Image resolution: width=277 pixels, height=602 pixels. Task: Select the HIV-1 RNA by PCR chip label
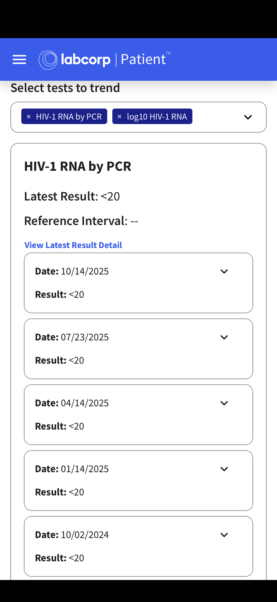click(x=69, y=116)
